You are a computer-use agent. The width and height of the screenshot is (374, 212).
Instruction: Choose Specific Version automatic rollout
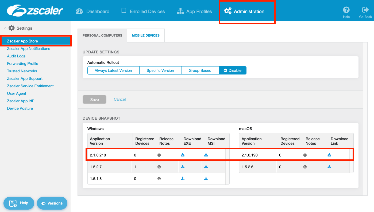(160, 70)
